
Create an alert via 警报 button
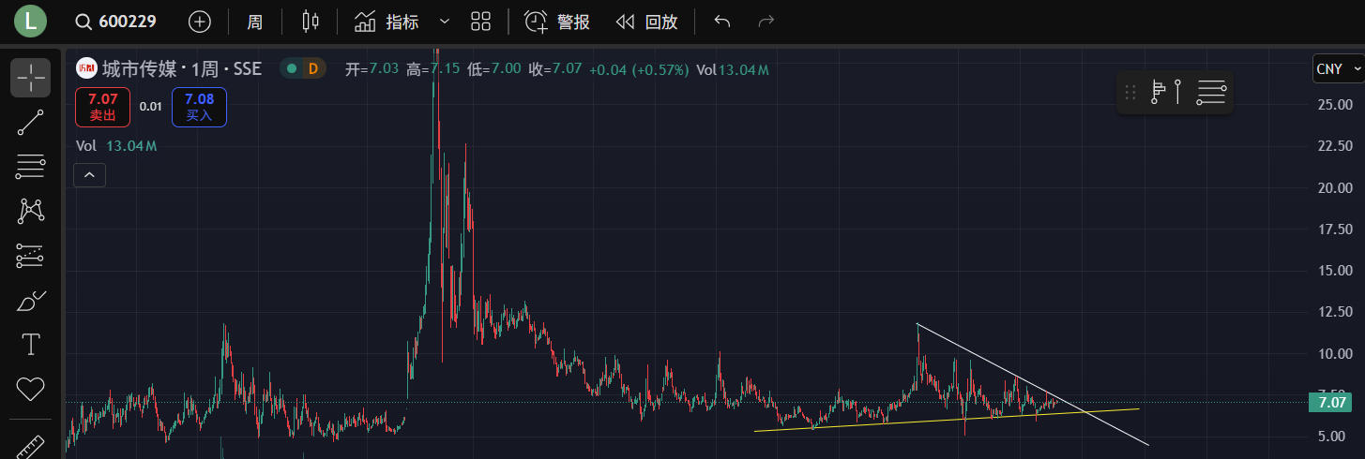click(557, 22)
